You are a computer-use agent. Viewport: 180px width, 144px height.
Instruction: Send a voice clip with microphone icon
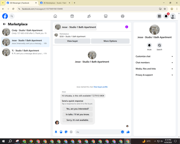(56, 132)
